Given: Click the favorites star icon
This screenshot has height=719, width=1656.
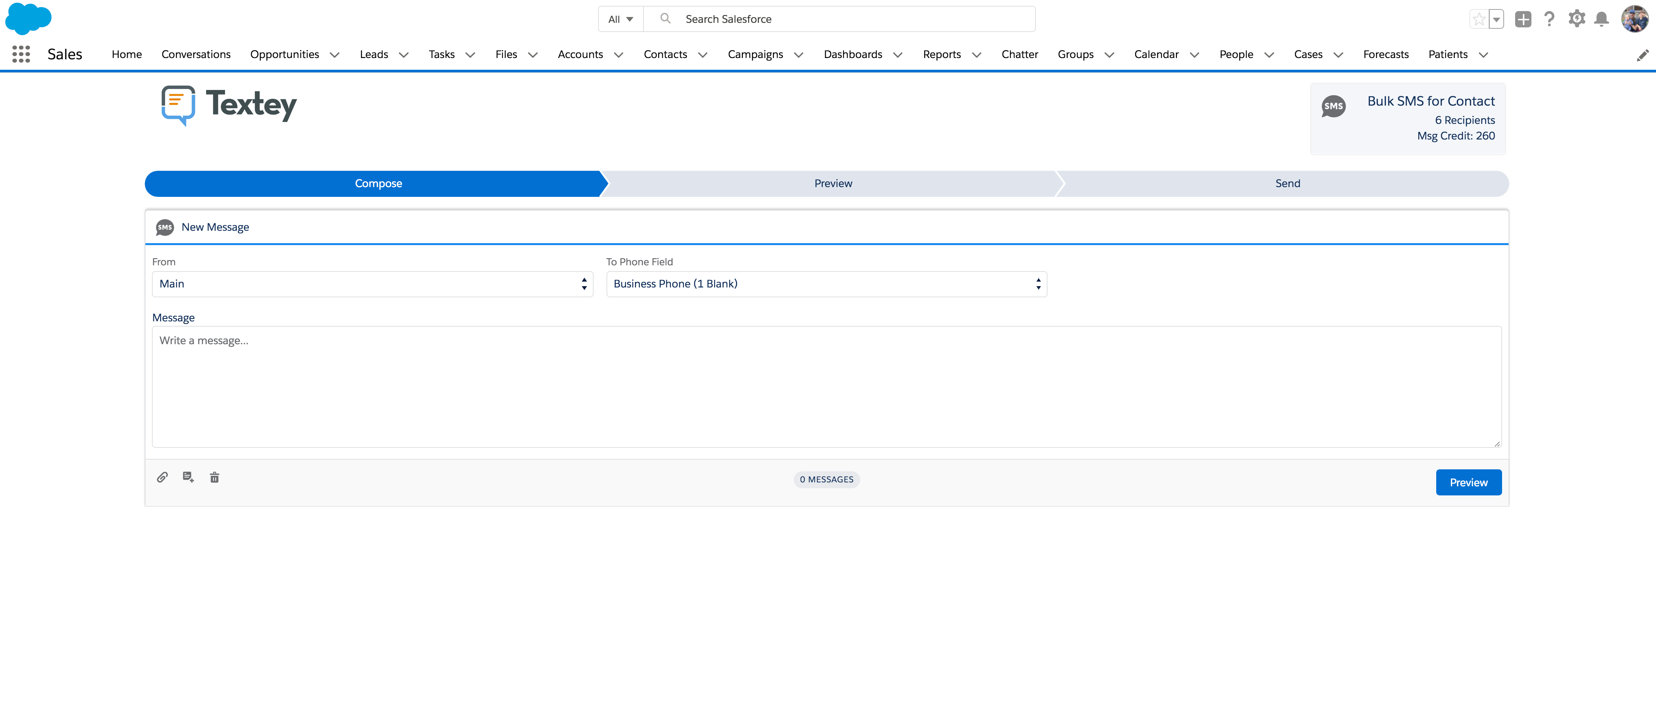Looking at the screenshot, I should [x=1479, y=19].
